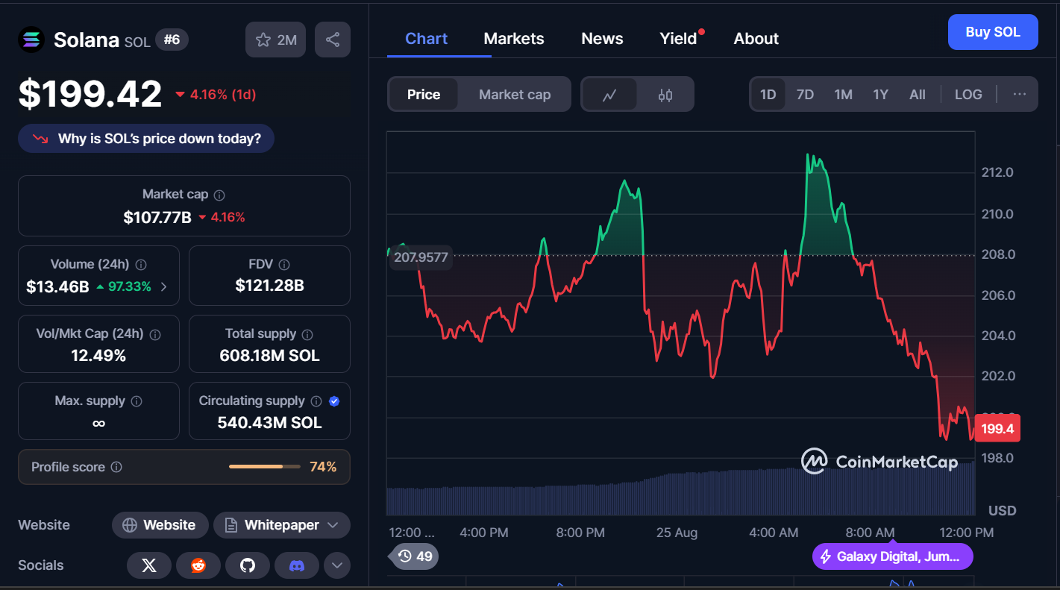
Task: Set chart range to 1M
Action: pyautogui.click(x=843, y=95)
